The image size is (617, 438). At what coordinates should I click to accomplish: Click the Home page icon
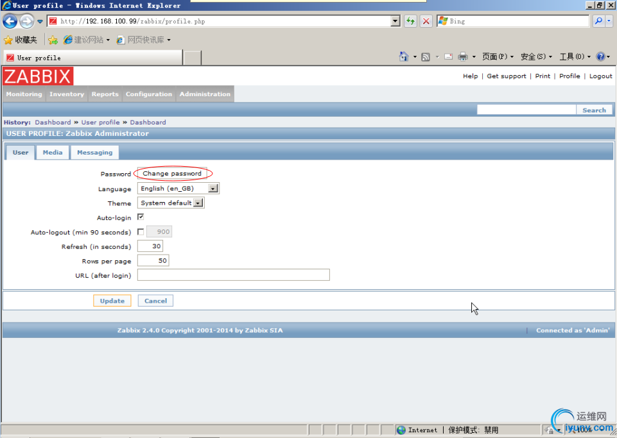[404, 56]
